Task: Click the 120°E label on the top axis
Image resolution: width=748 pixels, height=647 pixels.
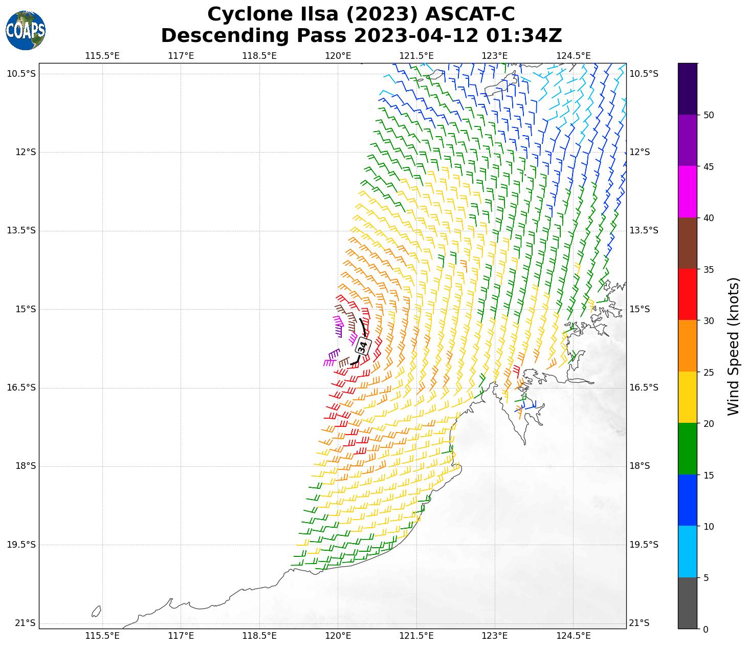Action: pyautogui.click(x=338, y=56)
